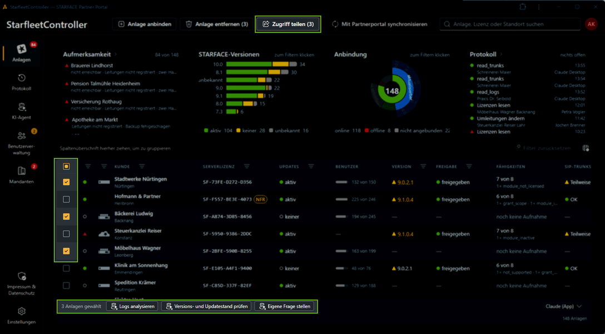The width and height of the screenshot is (605, 334).
Task: Check the Klinik am Sonnenhang row checkbox
Action: (x=66, y=268)
